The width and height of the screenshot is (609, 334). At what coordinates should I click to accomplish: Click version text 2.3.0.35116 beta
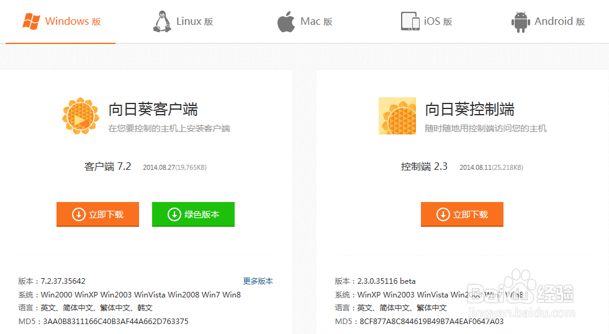[x=387, y=281]
